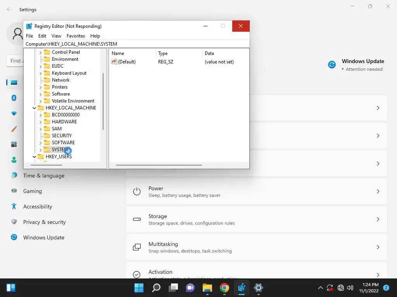
Task: Open Windows Update in sidebar
Action: [43, 237]
